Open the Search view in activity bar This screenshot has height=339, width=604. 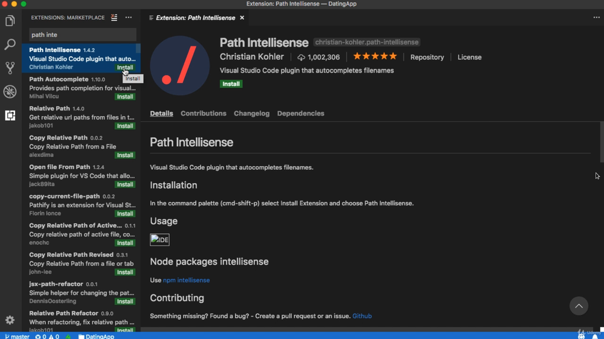(10, 44)
